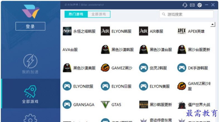220x122 pixels.
Task: Select GRANSAGA text label
Action: (x=84, y=104)
